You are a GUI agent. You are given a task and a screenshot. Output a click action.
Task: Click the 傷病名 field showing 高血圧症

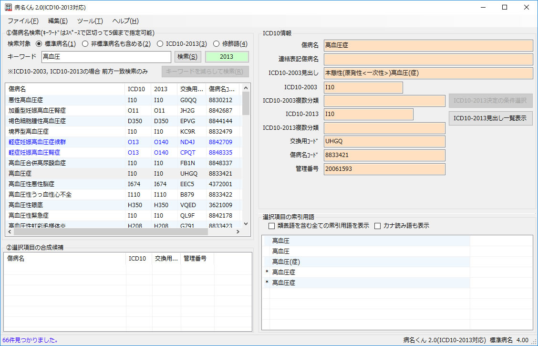click(x=428, y=45)
